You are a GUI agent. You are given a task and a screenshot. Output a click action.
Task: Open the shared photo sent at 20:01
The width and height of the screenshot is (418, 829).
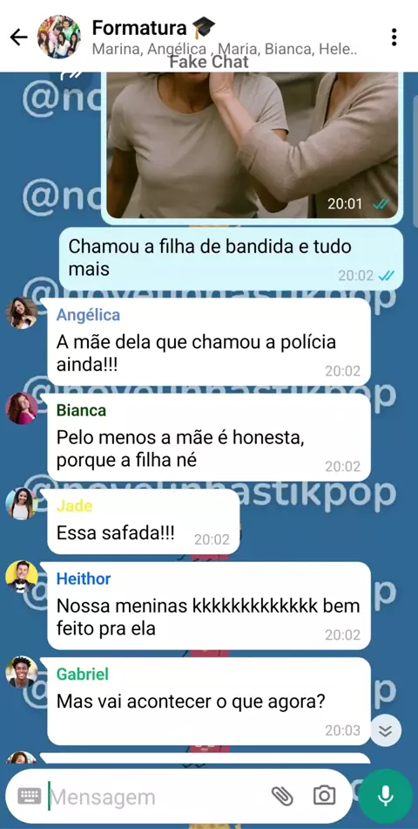[253, 146]
